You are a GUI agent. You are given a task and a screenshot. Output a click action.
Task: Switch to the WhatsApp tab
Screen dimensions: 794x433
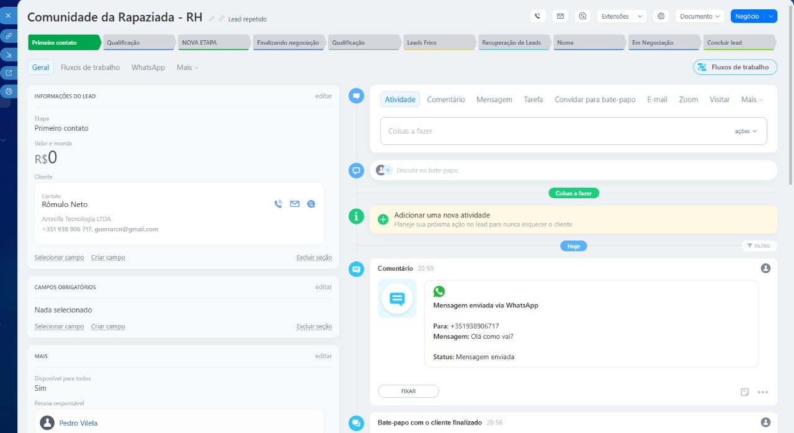point(148,68)
